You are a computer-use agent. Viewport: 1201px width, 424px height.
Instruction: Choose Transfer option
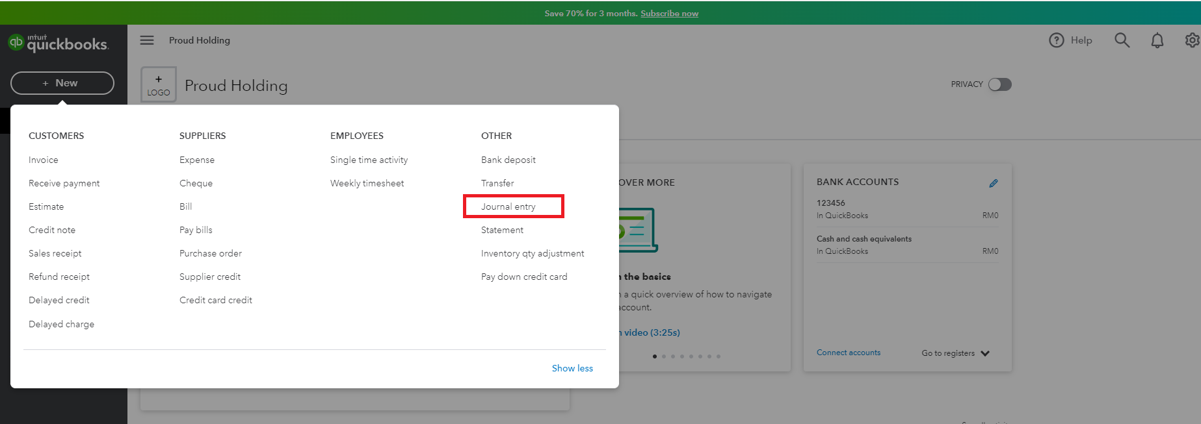(x=497, y=183)
